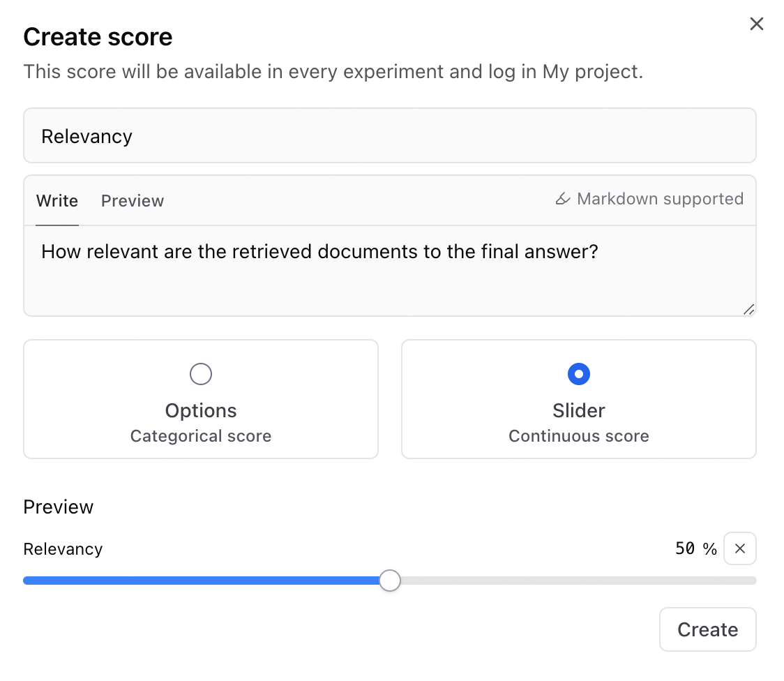Image resolution: width=784 pixels, height=681 pixels.
Task: Click the Relevancy label in the Preview section
Action: pos(63,548)
